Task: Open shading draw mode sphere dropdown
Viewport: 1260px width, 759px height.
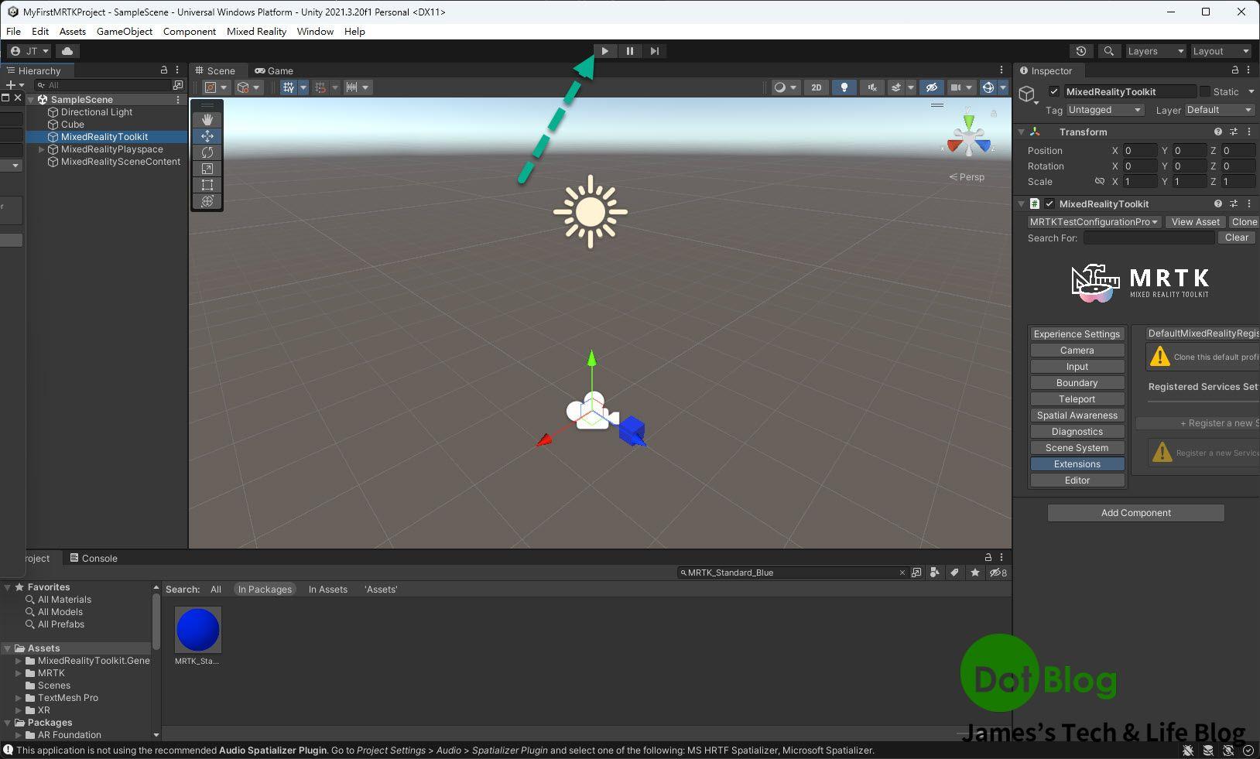Action: (786, 87)
